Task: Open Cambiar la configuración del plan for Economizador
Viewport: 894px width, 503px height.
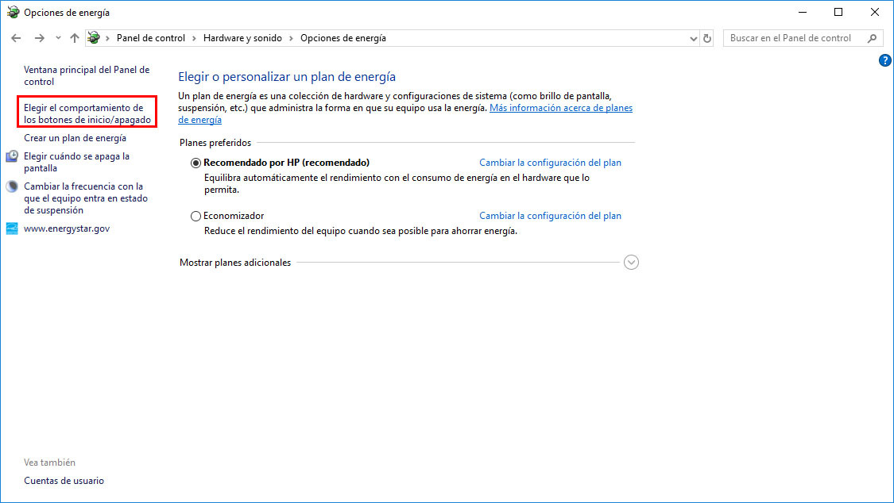Action: pos(550,215)
